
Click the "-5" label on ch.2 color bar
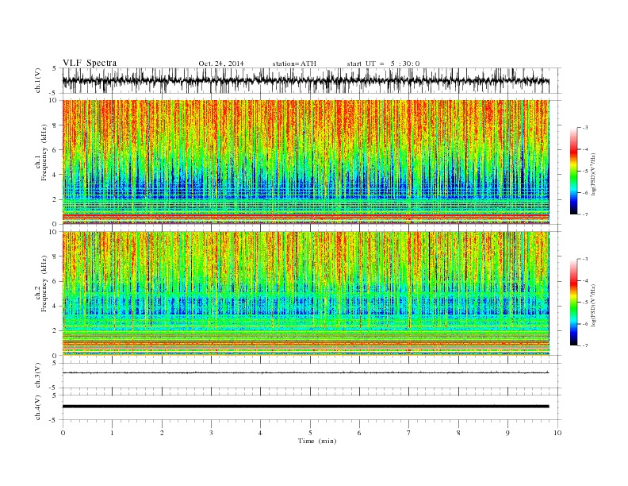click(585, 303)
